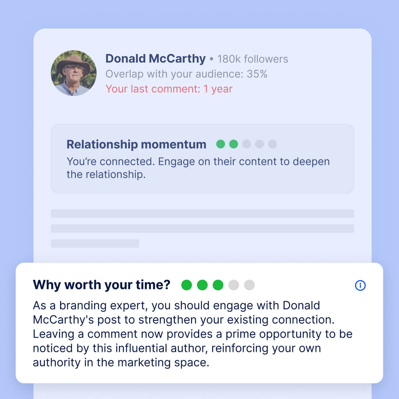The height and width of the screenshot is (399, 399).
Task: Click the Donald McCarthy name
Action: [155, 59]
